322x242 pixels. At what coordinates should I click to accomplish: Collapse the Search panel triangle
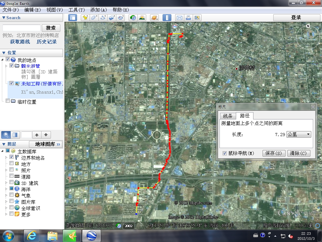pos(4,18)
